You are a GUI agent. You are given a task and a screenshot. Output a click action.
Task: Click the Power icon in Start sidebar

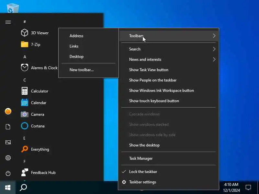point(8,173)
